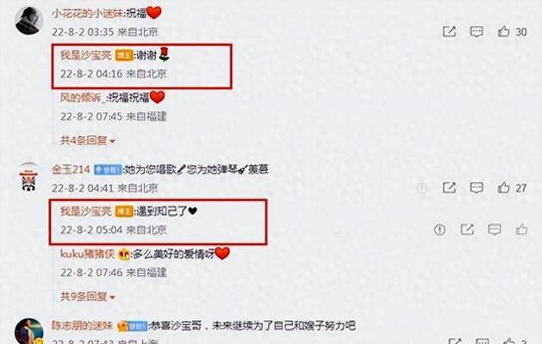Repost the 遇到知己了 reply
The height and width of the screenshot is (344, 542).
tap(467, 229)
